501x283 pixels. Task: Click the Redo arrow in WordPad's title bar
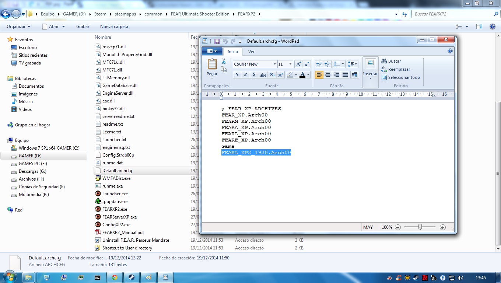pos(233,41)
